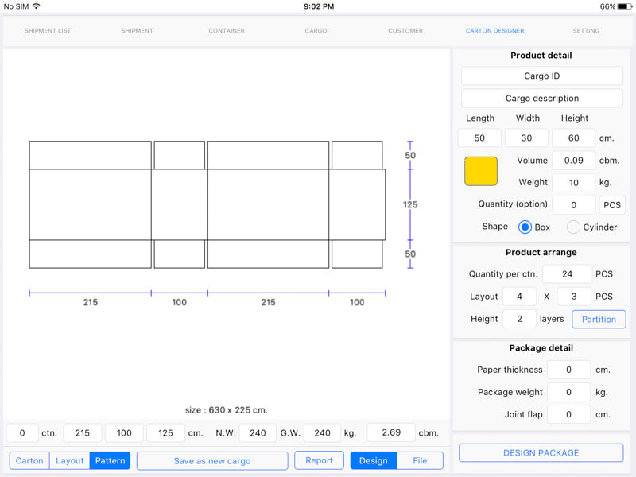Viewport: 636px width, 477px height.
Task: Edit the second Layout value 3
Action: [574, 297]
